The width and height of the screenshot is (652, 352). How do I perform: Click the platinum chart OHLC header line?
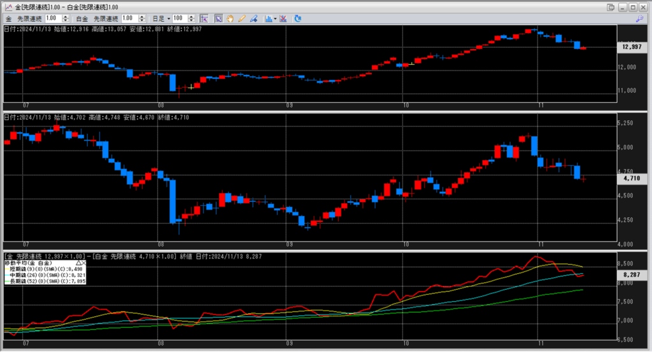(97, 118)
